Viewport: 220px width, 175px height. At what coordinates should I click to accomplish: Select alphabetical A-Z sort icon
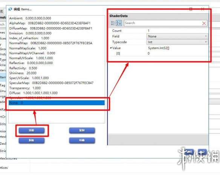(x=119, y=23)
